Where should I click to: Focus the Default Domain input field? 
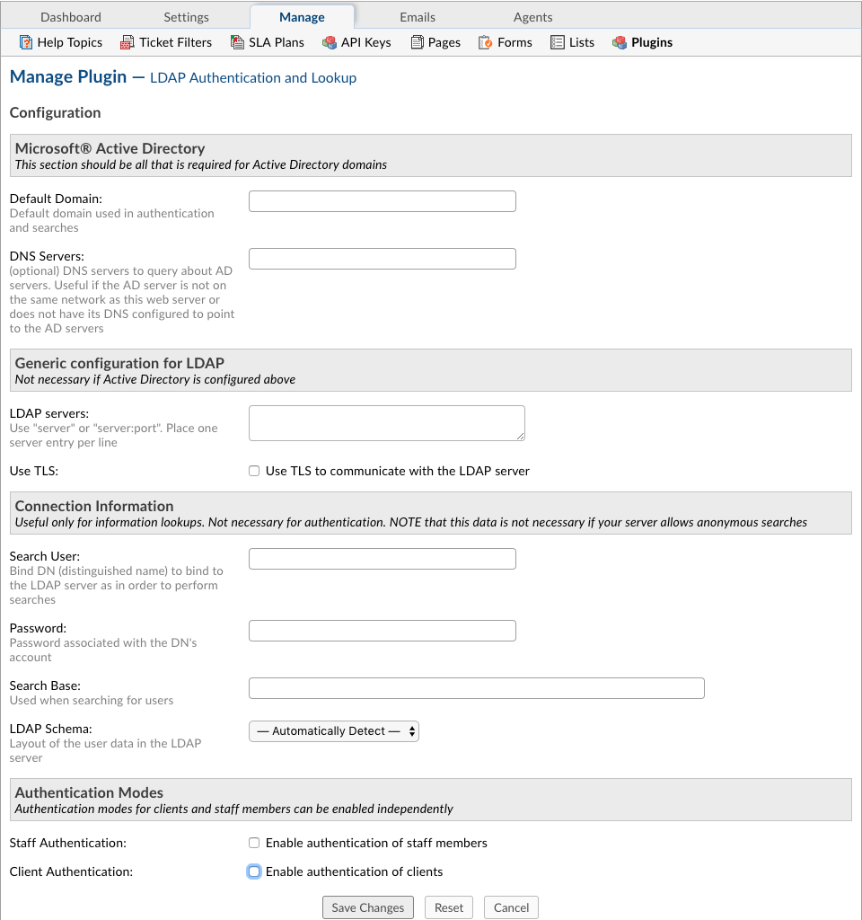pyautogui.click(x=383, y=201)
